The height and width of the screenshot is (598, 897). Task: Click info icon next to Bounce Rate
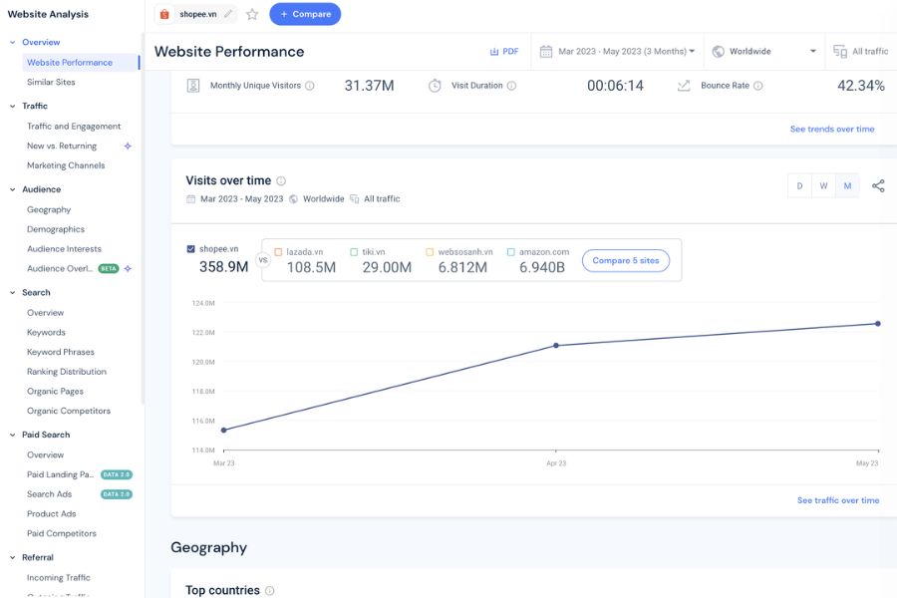[758, 86]
